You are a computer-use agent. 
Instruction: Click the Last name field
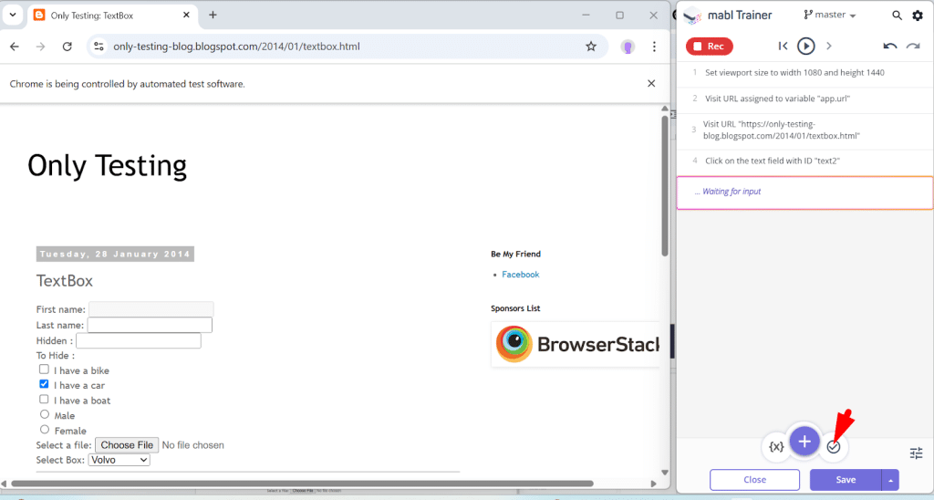[150, 325]
